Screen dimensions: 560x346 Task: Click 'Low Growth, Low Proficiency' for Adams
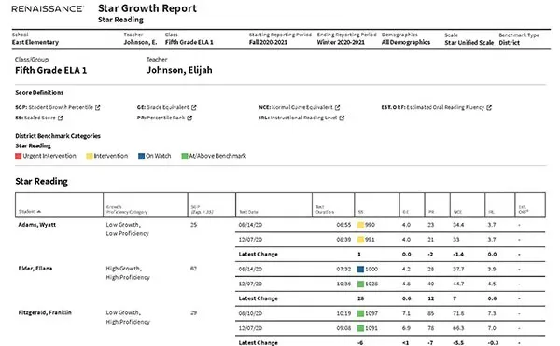tap(127, 229)
